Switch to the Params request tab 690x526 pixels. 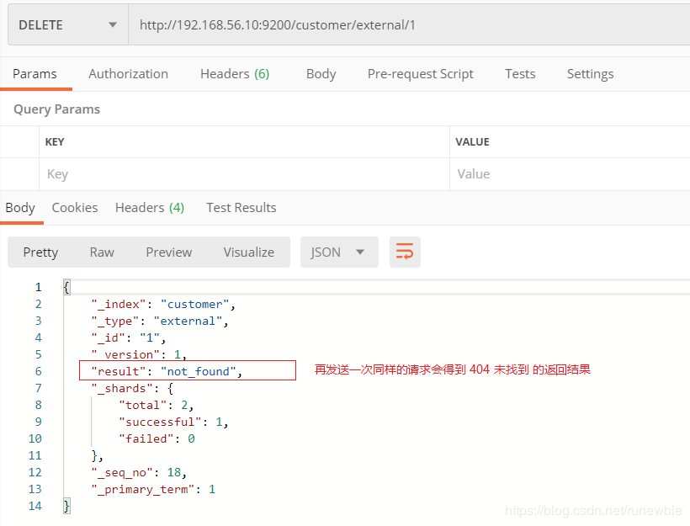34,74
